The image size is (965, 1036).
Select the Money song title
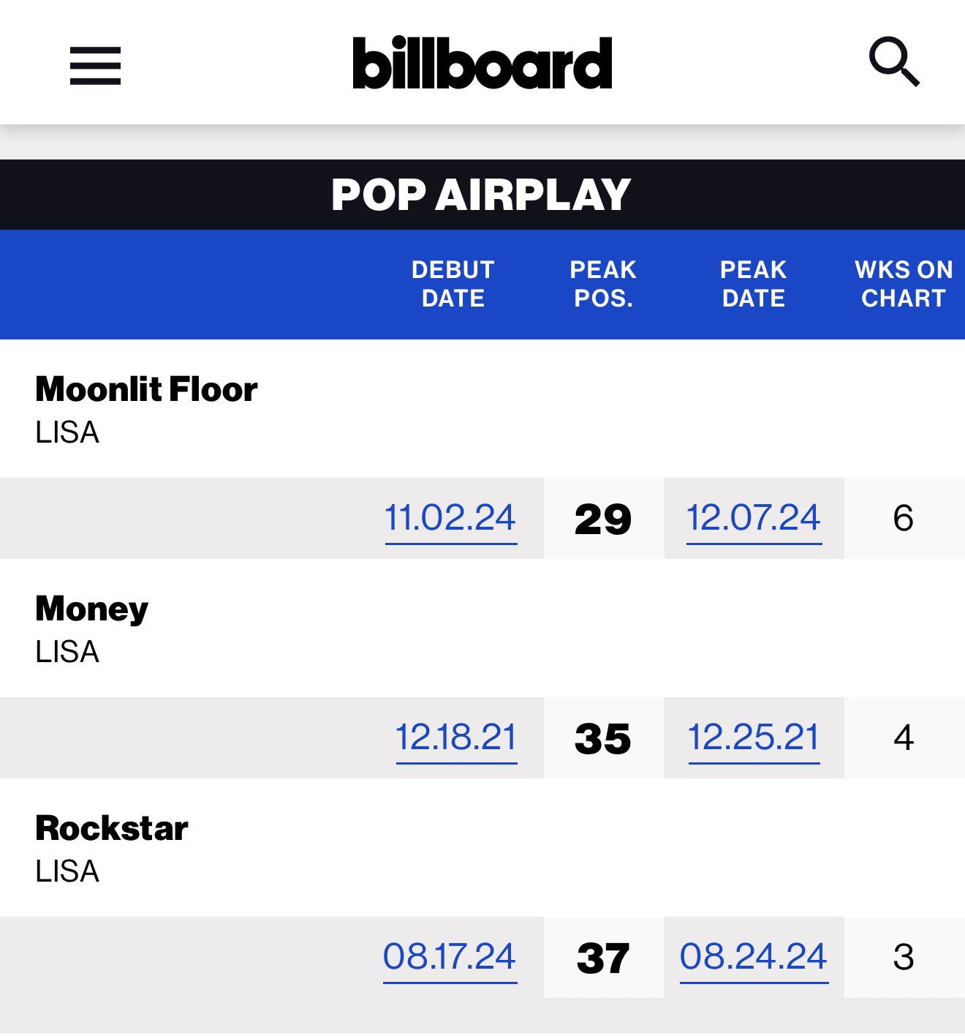tap(91, 609)
